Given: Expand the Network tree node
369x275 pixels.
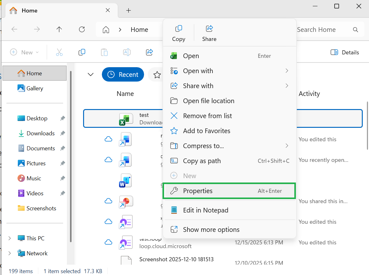Looking at the screenshot, I should [9, 253].
